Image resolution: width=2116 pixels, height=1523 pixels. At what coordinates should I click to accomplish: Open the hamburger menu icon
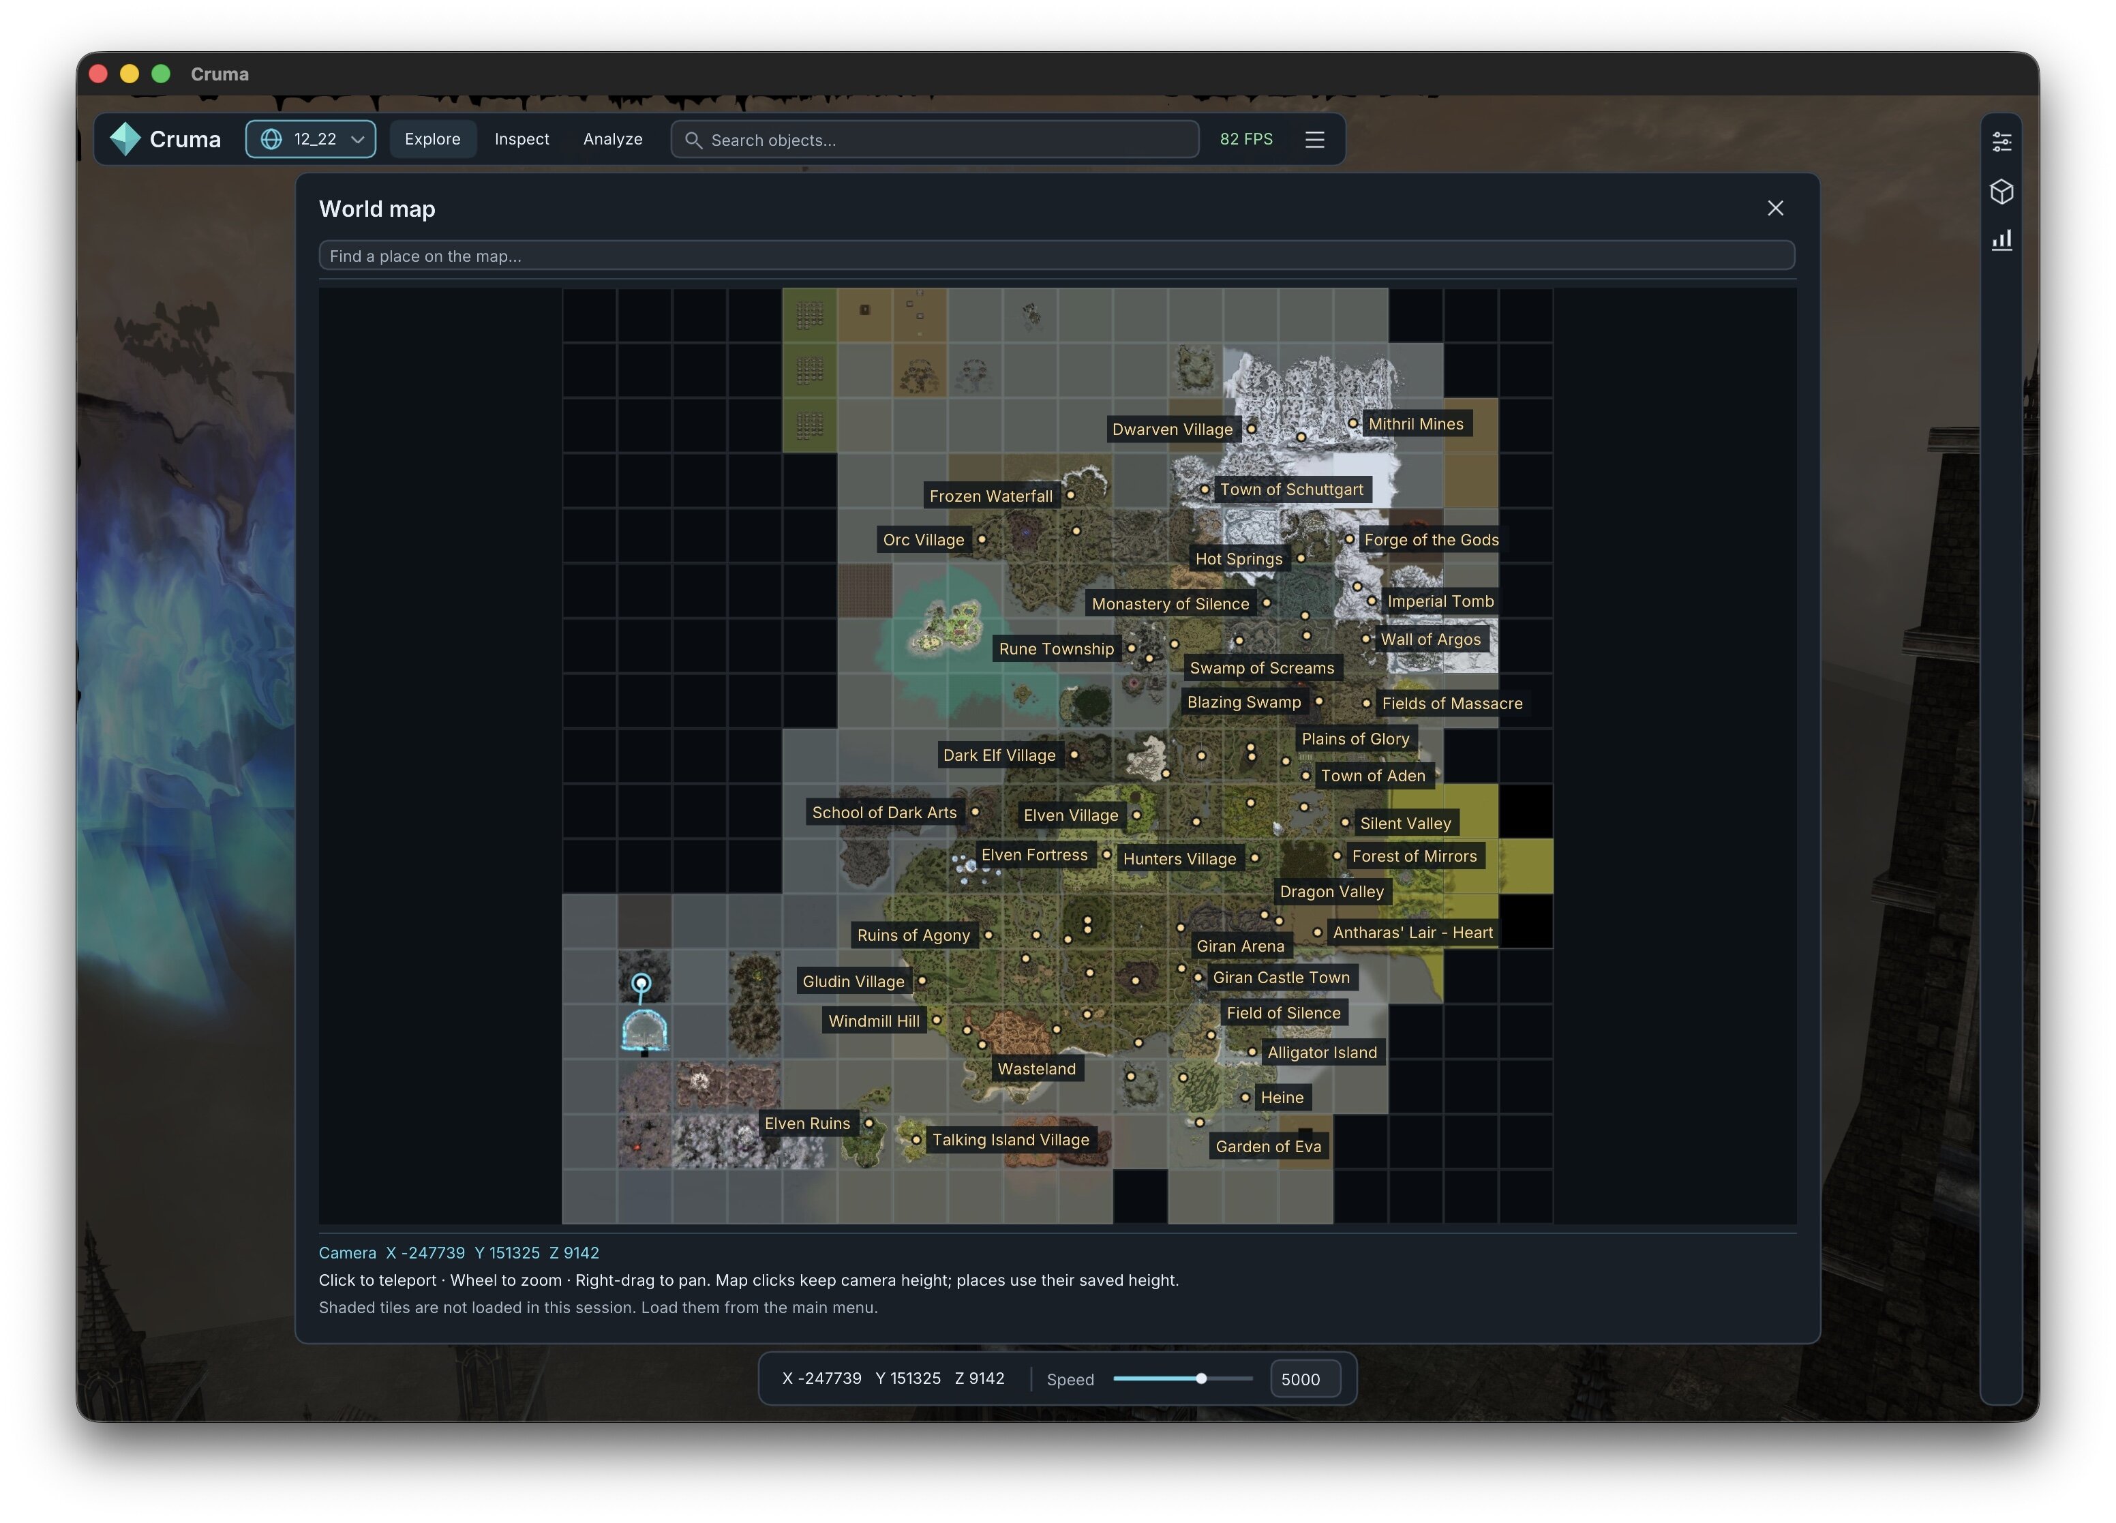pyautogui.click(x=1314, y=140)
